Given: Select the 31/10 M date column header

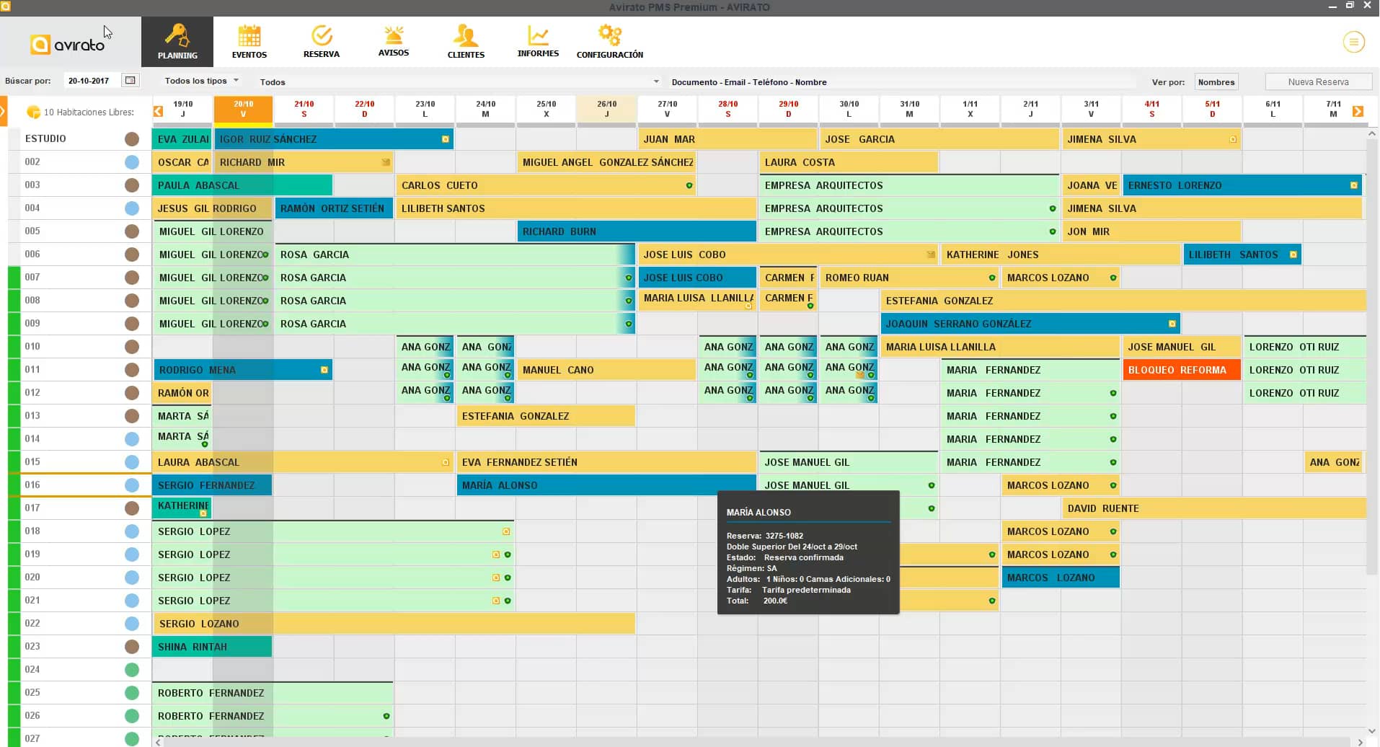Looking at the screenshot, I should (x=909, y=109).
